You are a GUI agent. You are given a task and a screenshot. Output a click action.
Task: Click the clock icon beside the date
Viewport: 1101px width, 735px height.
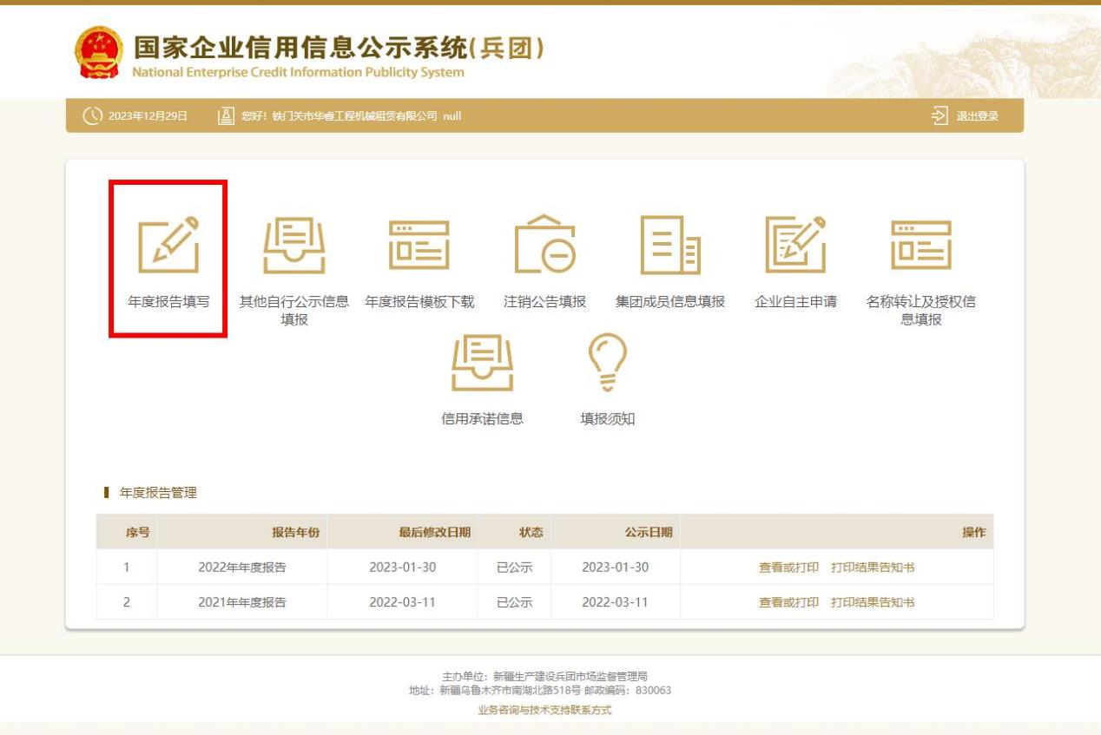point(92,117)
